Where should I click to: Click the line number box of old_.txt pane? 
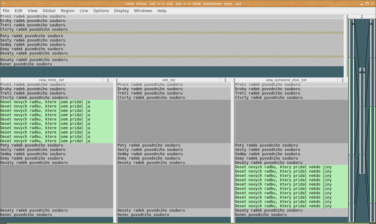[x=225, y=80]
